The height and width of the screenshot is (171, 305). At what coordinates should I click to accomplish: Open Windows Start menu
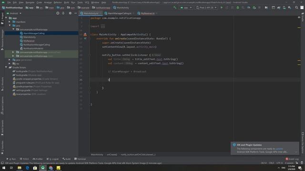4,168
